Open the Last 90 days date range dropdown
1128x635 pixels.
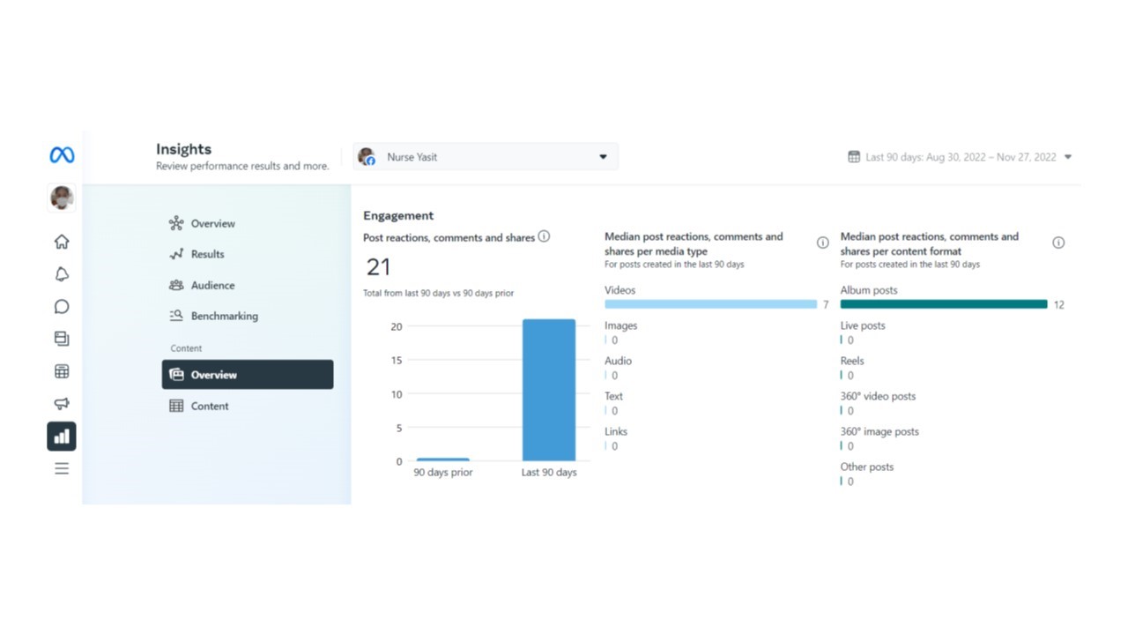pos(960,157)
